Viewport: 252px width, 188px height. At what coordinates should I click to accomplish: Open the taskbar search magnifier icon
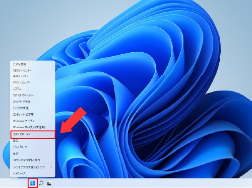click(x=41, y=183)
